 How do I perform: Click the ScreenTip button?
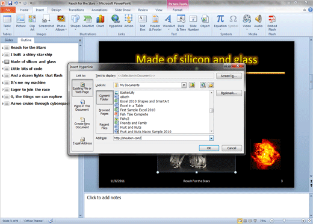[229, 76]
